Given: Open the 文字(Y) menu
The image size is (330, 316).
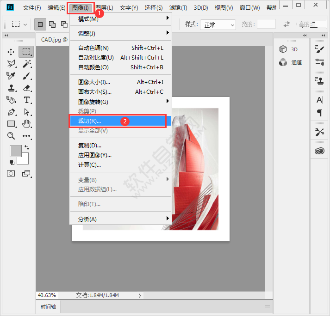Looking at the screenshot, I should tap(129, 8).
